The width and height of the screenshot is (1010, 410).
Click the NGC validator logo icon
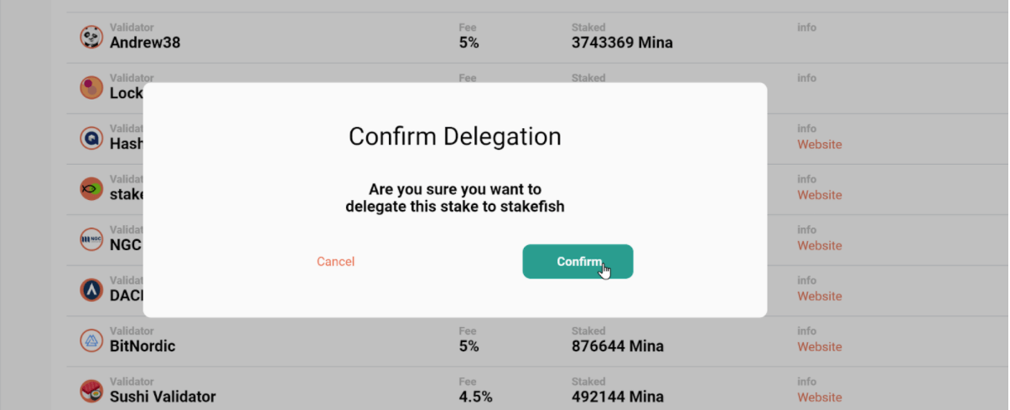91,239
